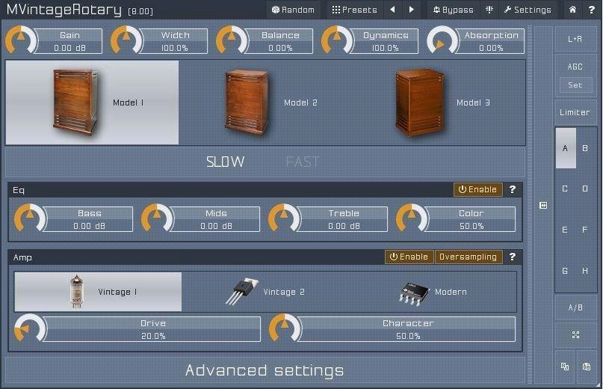603x389 pixels.
Task: Select preset slot G
Action: pos(566,271)
